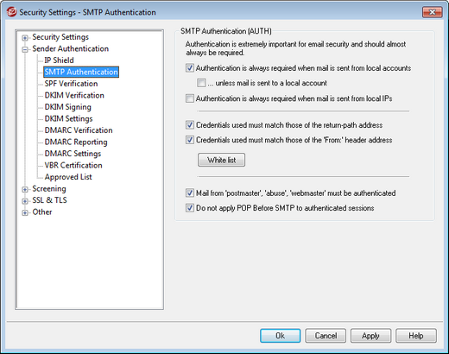
Task: Toggle Do not apply POP Before SMTP
Action: 190,208
